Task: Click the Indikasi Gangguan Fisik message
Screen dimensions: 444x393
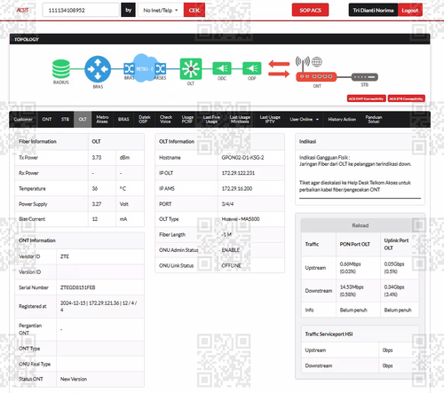Action: [x=355, y=161]
